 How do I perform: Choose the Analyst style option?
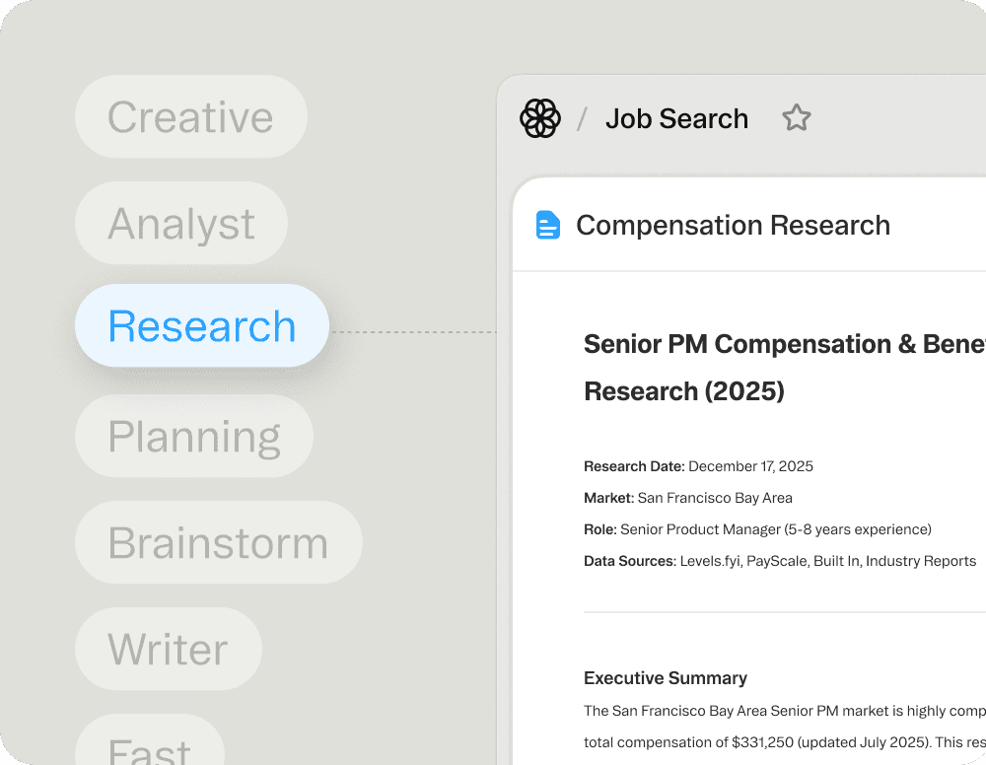point(181,224)
